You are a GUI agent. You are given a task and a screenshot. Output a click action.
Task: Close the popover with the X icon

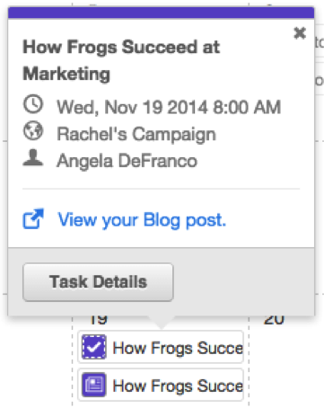click(300, 33)
